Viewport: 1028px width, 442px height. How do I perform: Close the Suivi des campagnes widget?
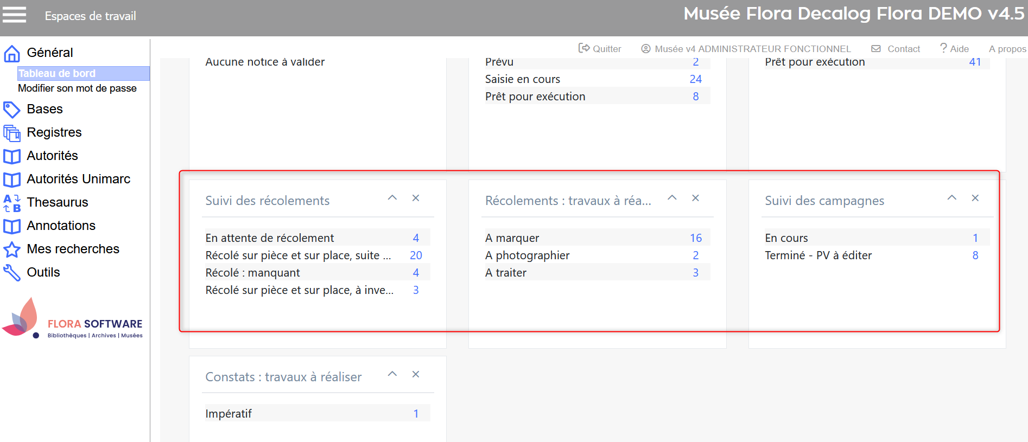coord(975,198)
